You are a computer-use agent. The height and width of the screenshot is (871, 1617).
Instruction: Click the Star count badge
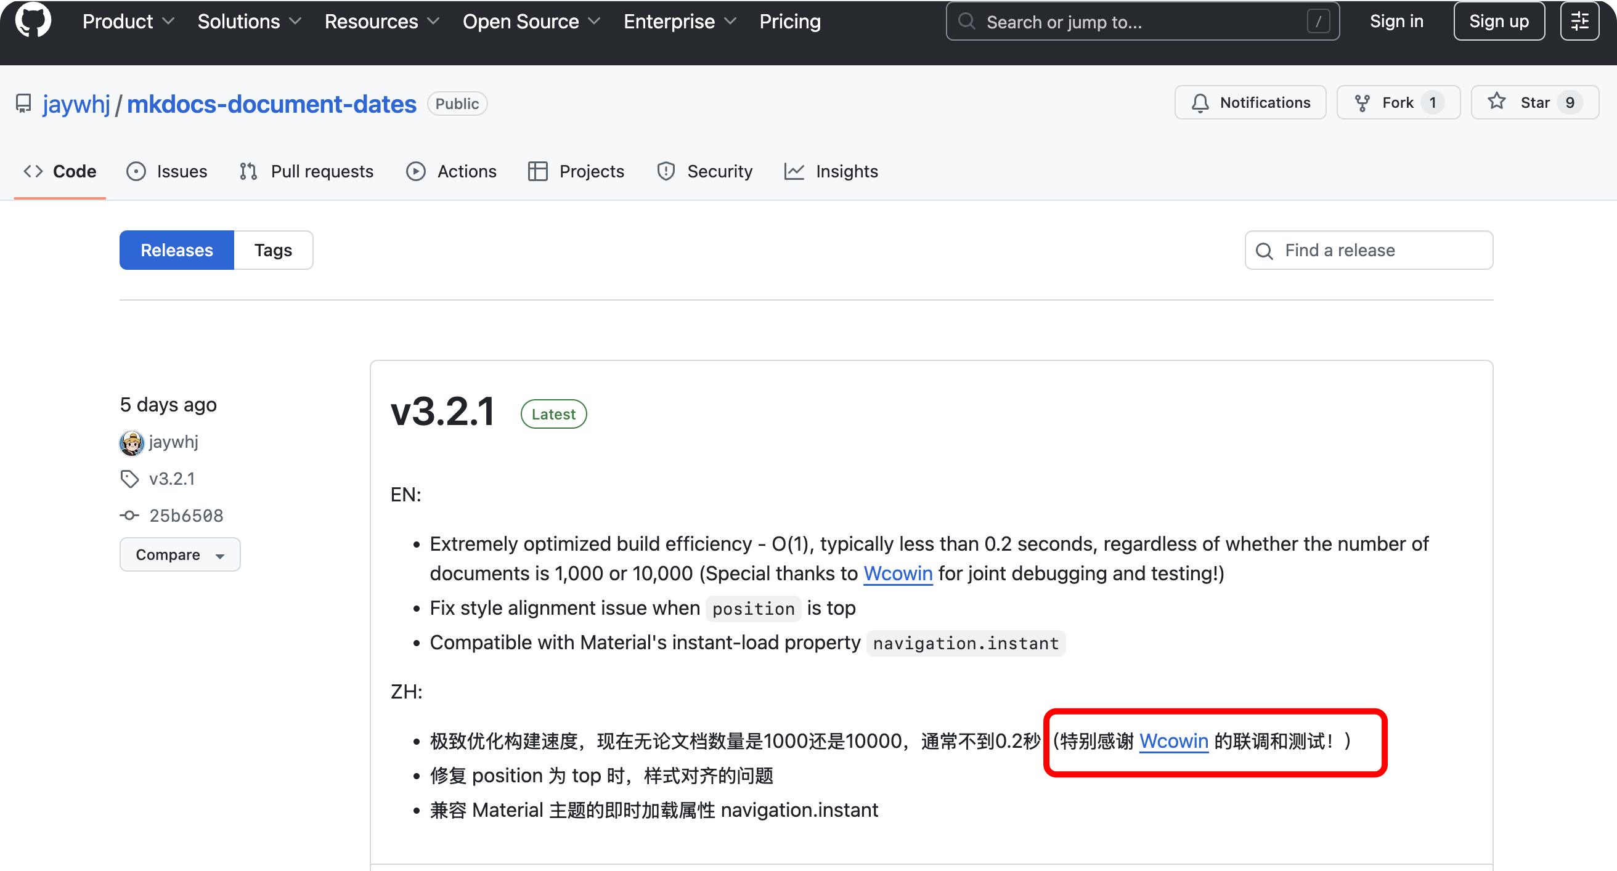(1570, 102)
